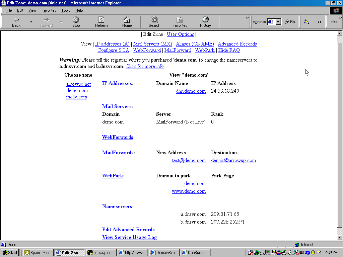
Task: Click the Go button
Action: [x=290, y=22]
